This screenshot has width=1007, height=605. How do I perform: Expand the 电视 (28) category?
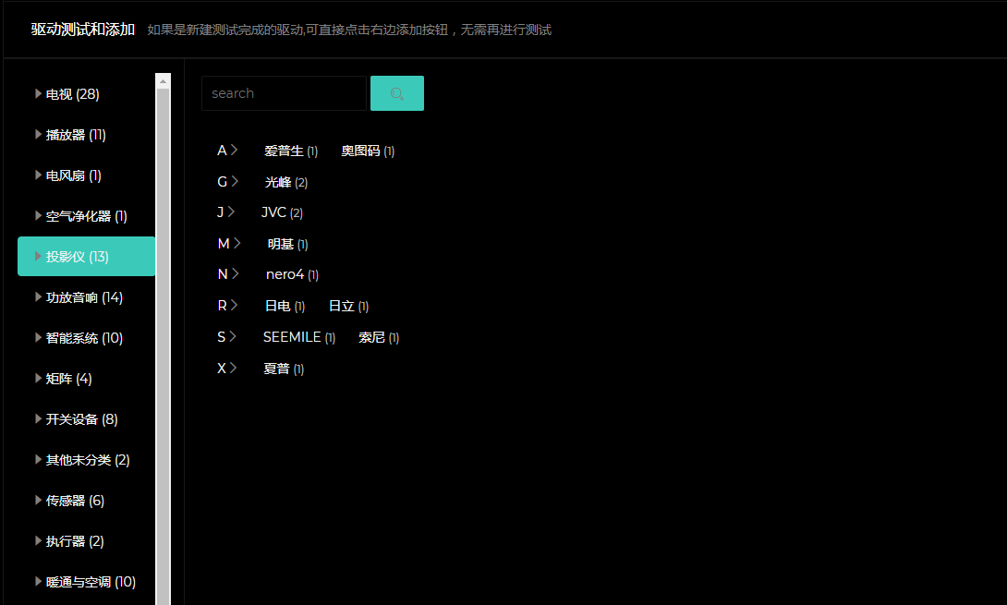[72, 94]
